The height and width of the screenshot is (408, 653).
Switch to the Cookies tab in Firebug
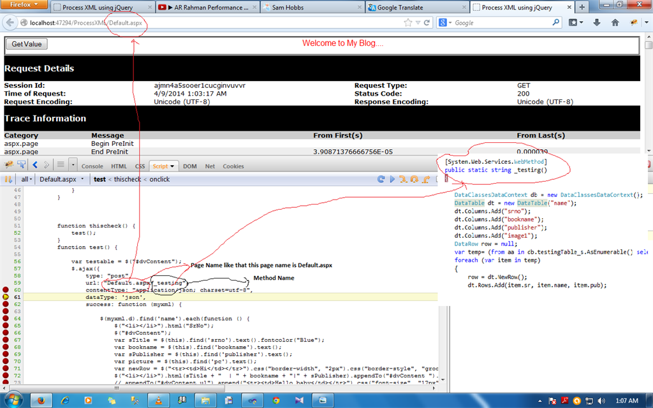click(x=233, y=166)
